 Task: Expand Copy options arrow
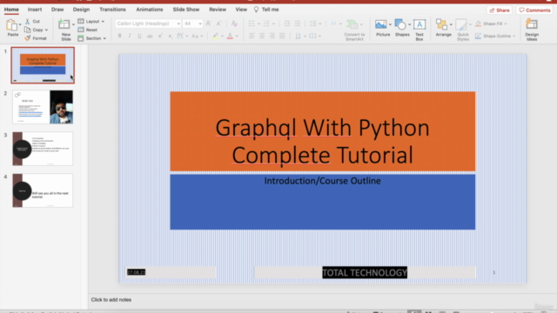(x=46, y=30)
